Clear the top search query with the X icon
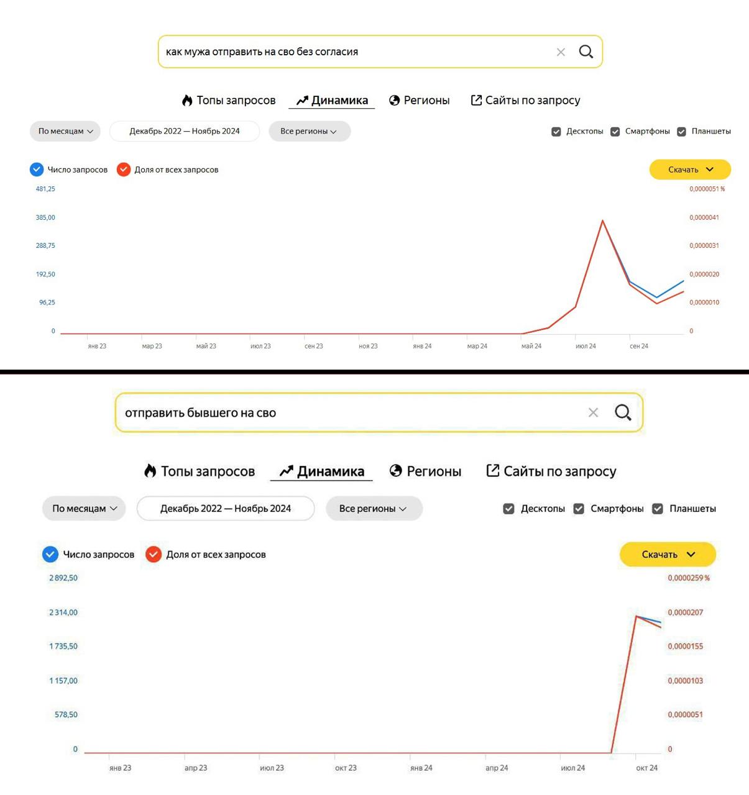Image resolution: width=749 pixels, height=795 pixels. (561, 52)
